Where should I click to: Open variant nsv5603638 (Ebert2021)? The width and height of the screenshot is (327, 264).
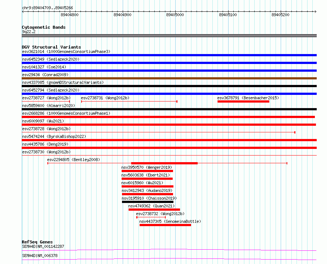pos(145,175)
